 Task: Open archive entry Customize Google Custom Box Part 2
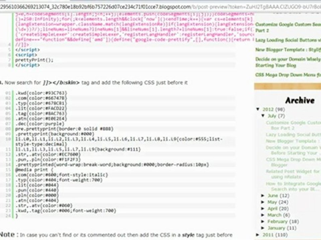click(293, 125)
